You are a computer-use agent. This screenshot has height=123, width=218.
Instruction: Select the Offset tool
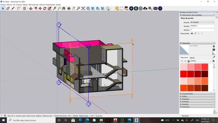click(35, 9)
